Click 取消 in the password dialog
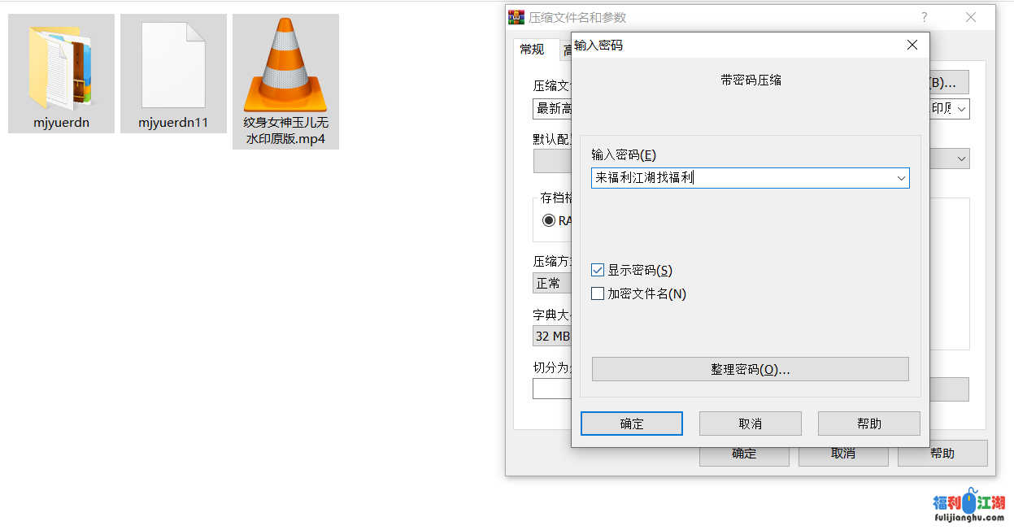Viewport: 1014px width, 530px height. tap(751, 424)
